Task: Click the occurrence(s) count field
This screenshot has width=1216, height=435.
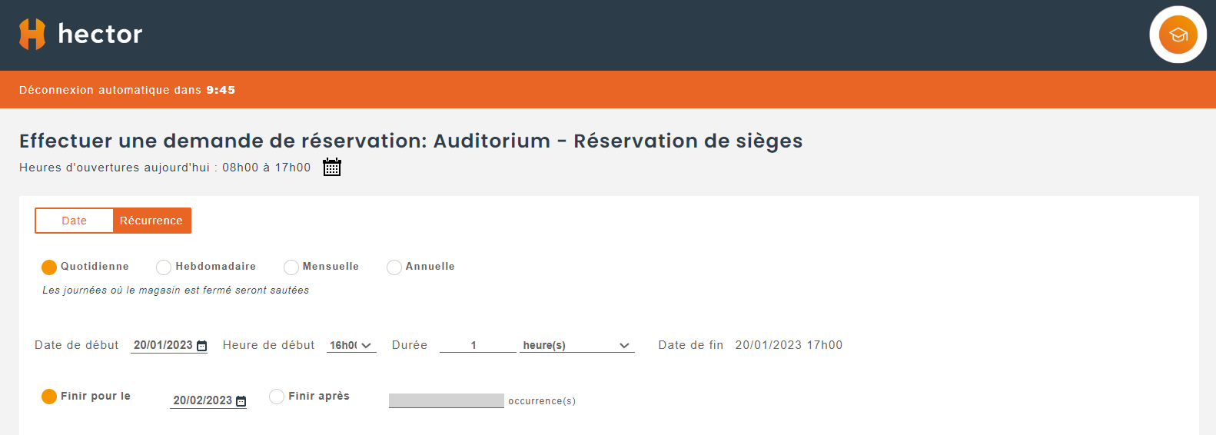Action: pyautogui.click(x=446, y=400)
